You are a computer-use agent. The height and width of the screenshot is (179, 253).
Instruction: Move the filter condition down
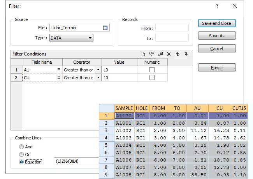186,54
